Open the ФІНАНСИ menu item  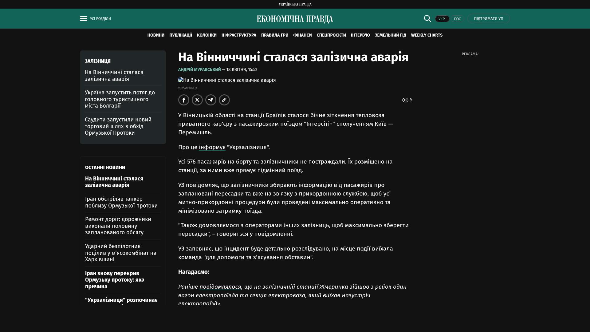[302, 35]
